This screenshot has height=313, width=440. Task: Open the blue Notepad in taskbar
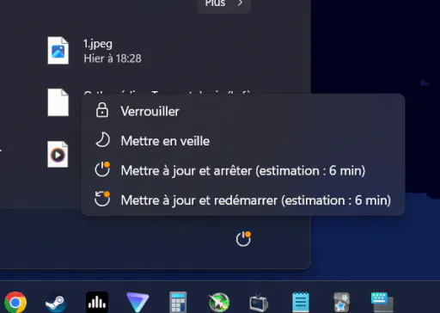(301, 302)
